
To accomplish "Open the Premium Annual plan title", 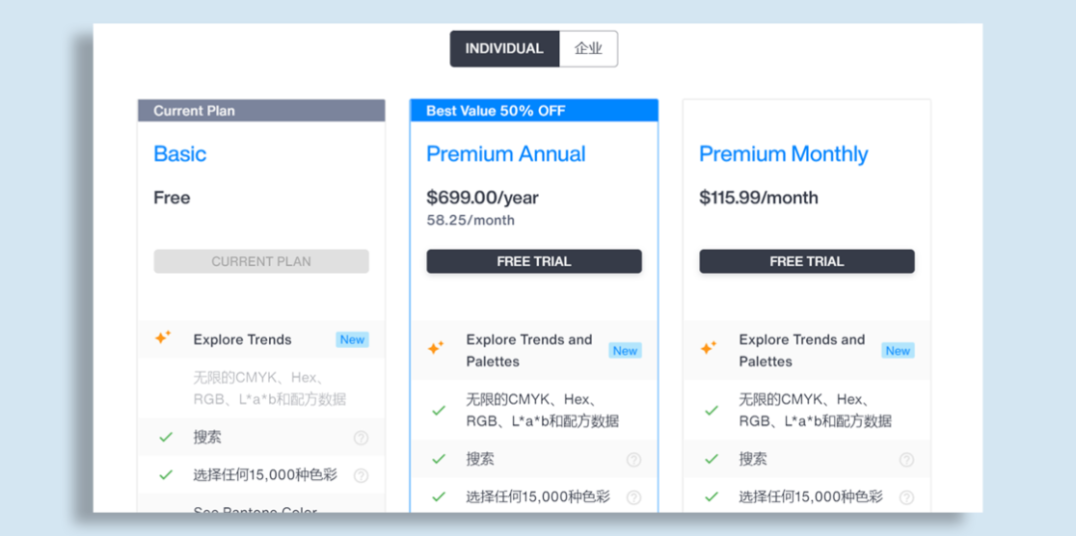I will pos(505,154).
